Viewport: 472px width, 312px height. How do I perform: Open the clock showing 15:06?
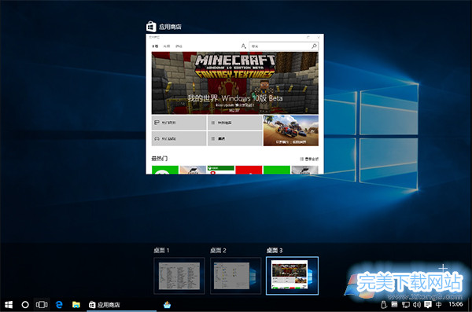click(455, 304)
